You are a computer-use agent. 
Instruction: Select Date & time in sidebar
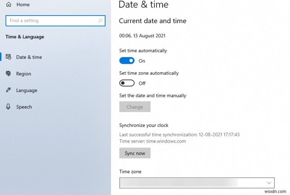click(x=29, y=57)
